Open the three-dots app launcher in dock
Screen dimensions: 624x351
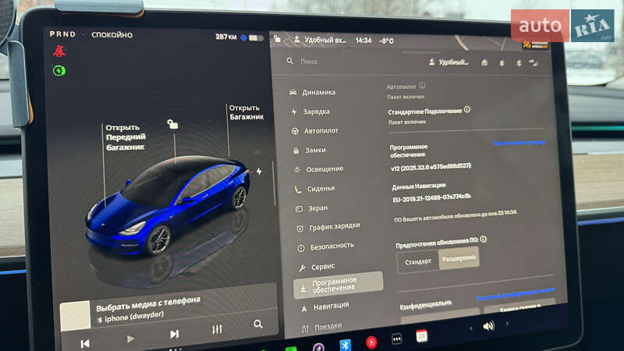click(397, 339)
